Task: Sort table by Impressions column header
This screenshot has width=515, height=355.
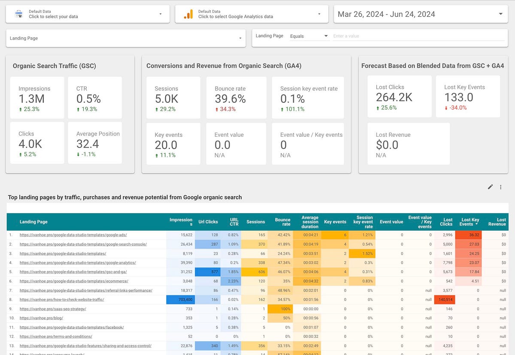Action: point(181,222)
